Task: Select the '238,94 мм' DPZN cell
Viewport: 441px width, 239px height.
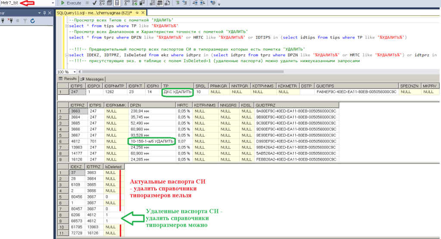Action: (x=152, y=111)
